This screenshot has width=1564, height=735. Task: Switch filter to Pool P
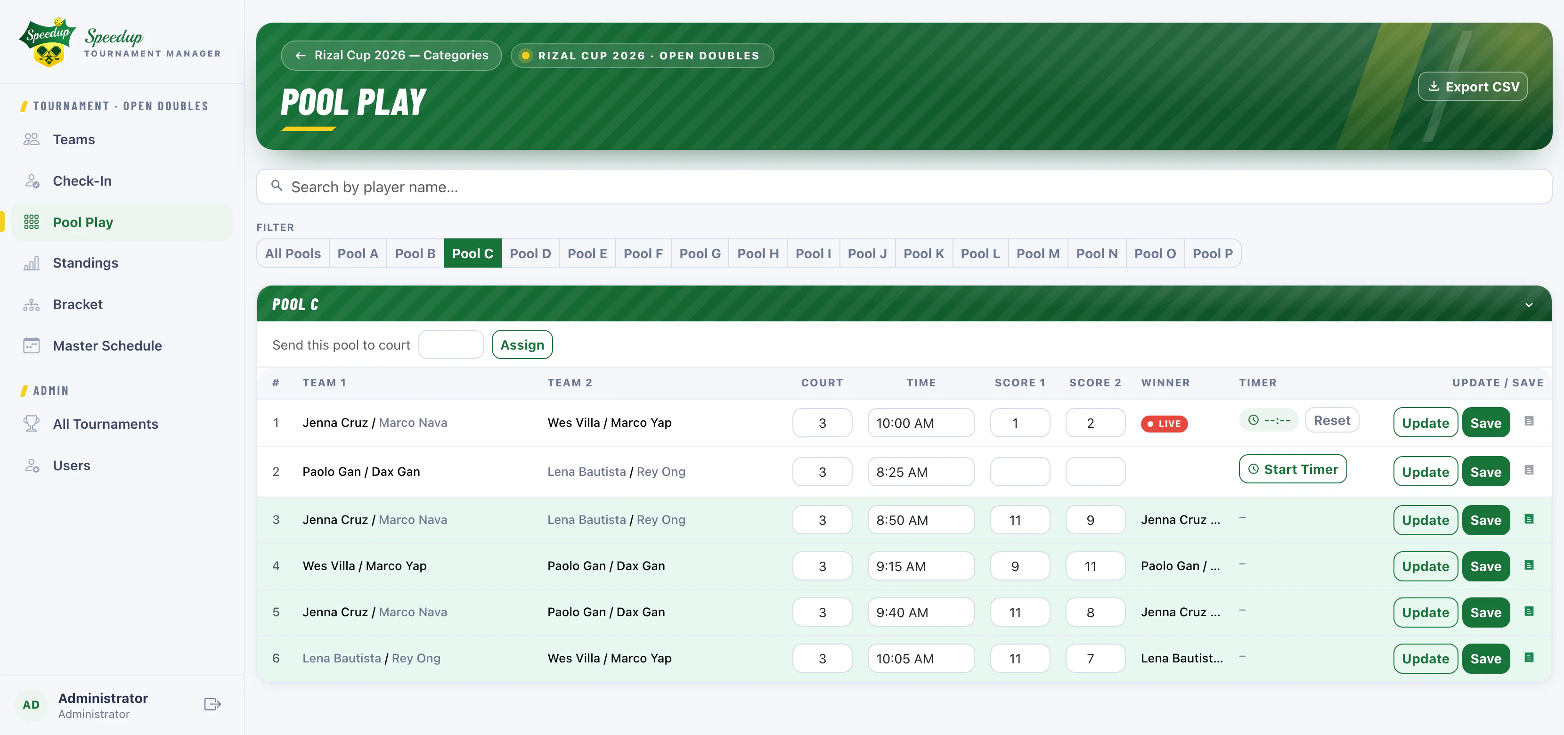click(x=1213, y=253)
